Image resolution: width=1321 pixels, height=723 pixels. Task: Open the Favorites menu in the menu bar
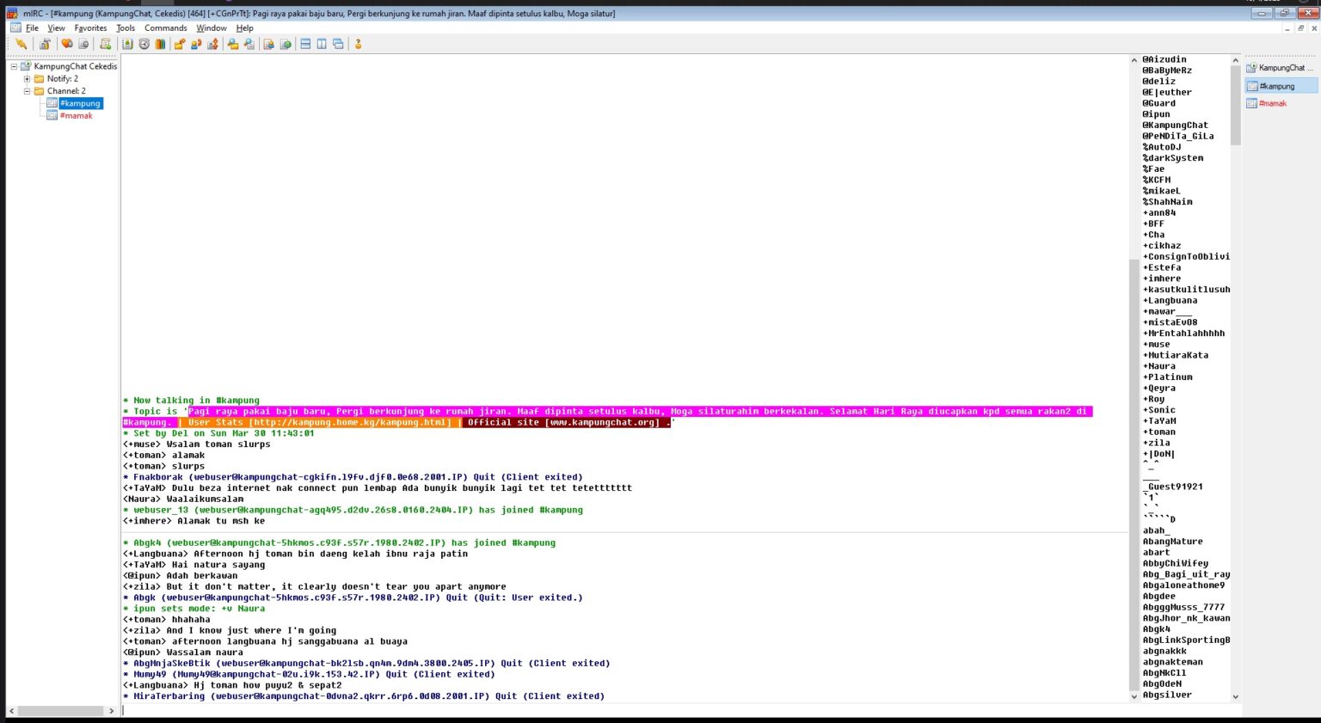90,28
